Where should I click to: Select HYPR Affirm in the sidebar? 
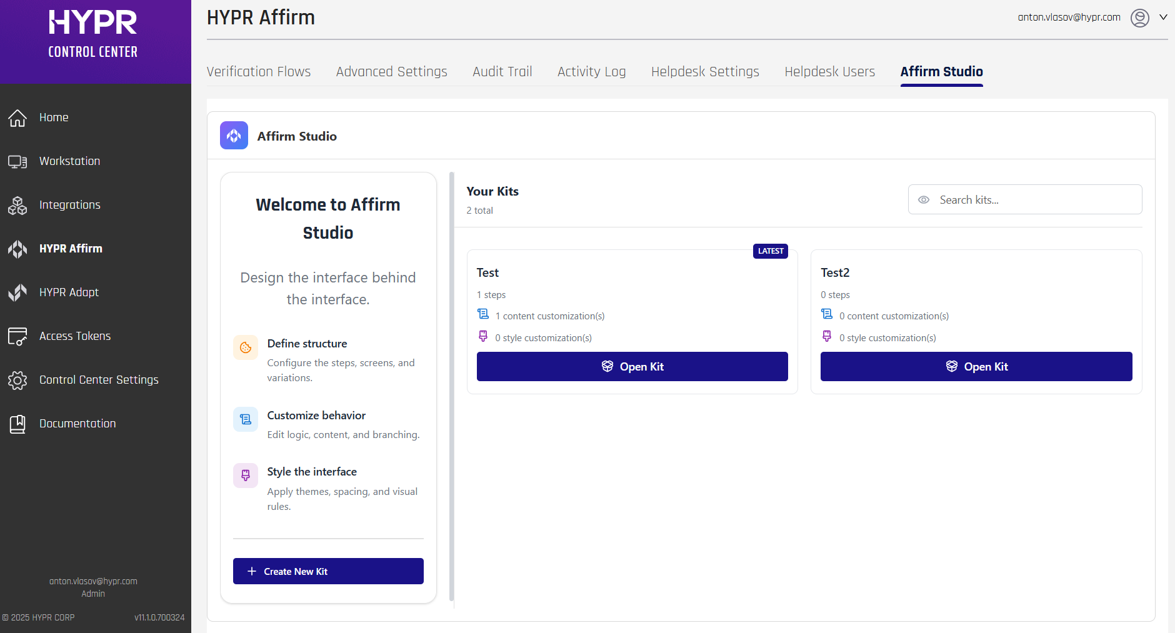(x=71, y=249)
